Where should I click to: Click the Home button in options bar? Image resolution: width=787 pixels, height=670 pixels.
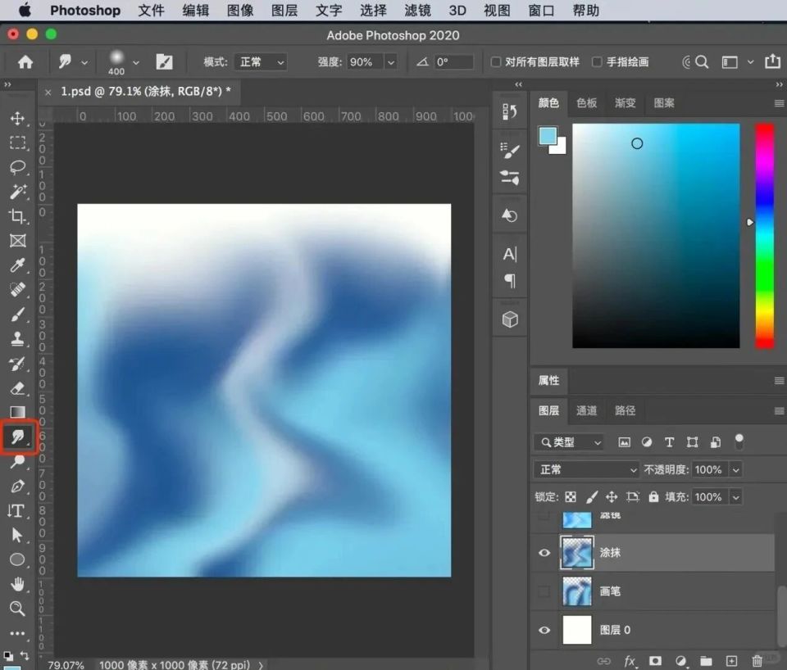point(25,62)
